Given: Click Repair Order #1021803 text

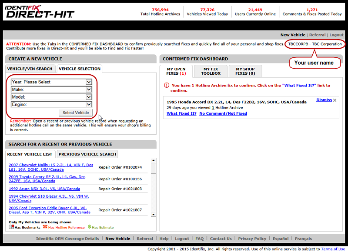Looking at the screenshot, I should (x=120, y=189).
